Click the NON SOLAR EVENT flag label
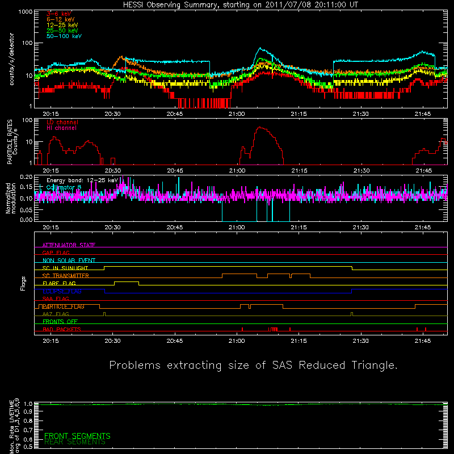Screen dimensions: 454x454 coord(69,260)
